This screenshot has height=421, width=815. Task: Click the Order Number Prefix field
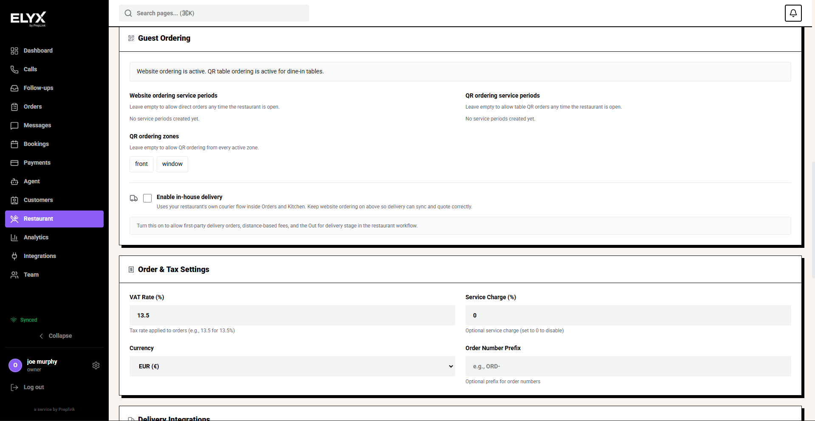click(628, 366)
